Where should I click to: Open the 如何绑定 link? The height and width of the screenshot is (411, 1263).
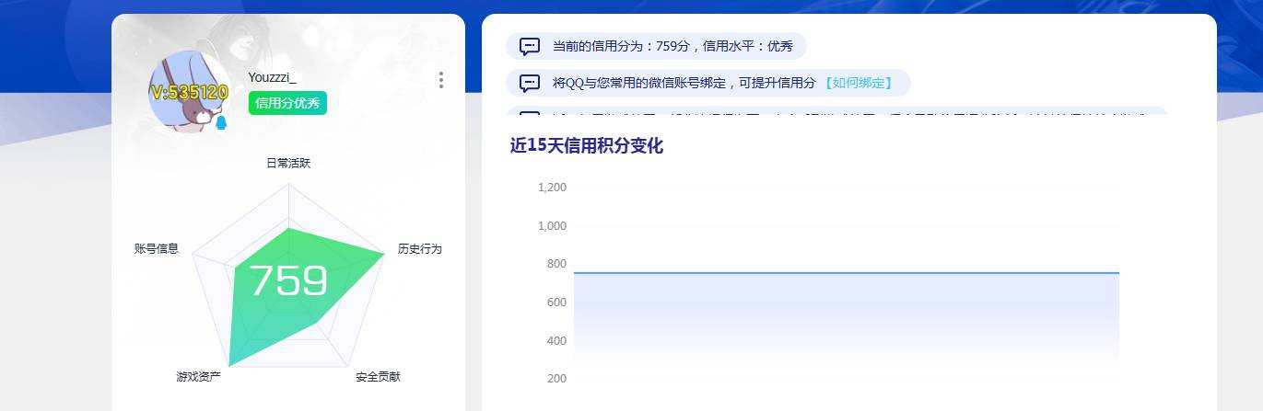(x=857, y=83)
